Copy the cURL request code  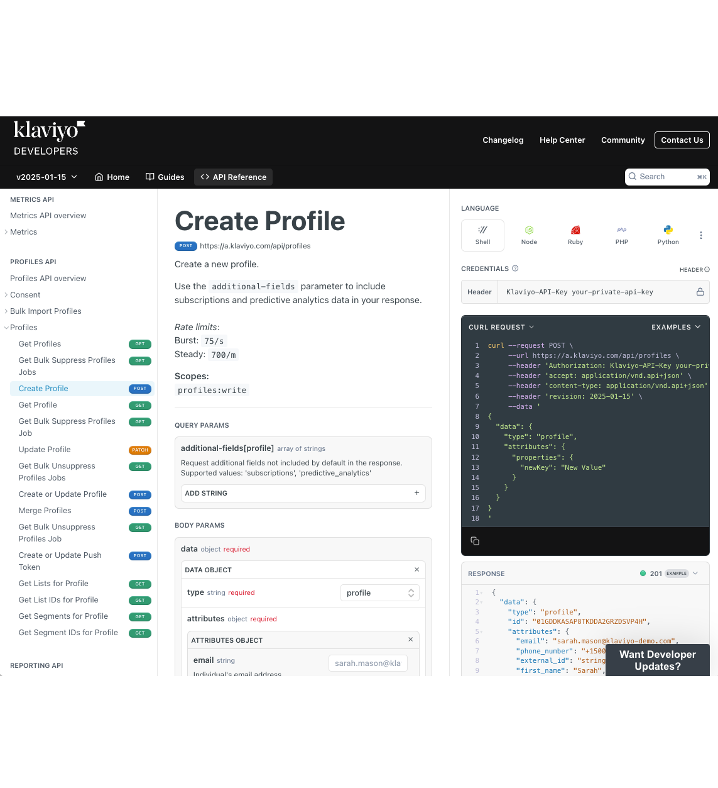(475, 541)
